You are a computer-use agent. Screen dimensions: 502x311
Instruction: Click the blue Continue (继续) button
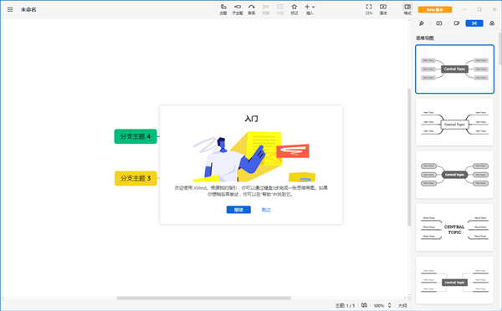238,210
